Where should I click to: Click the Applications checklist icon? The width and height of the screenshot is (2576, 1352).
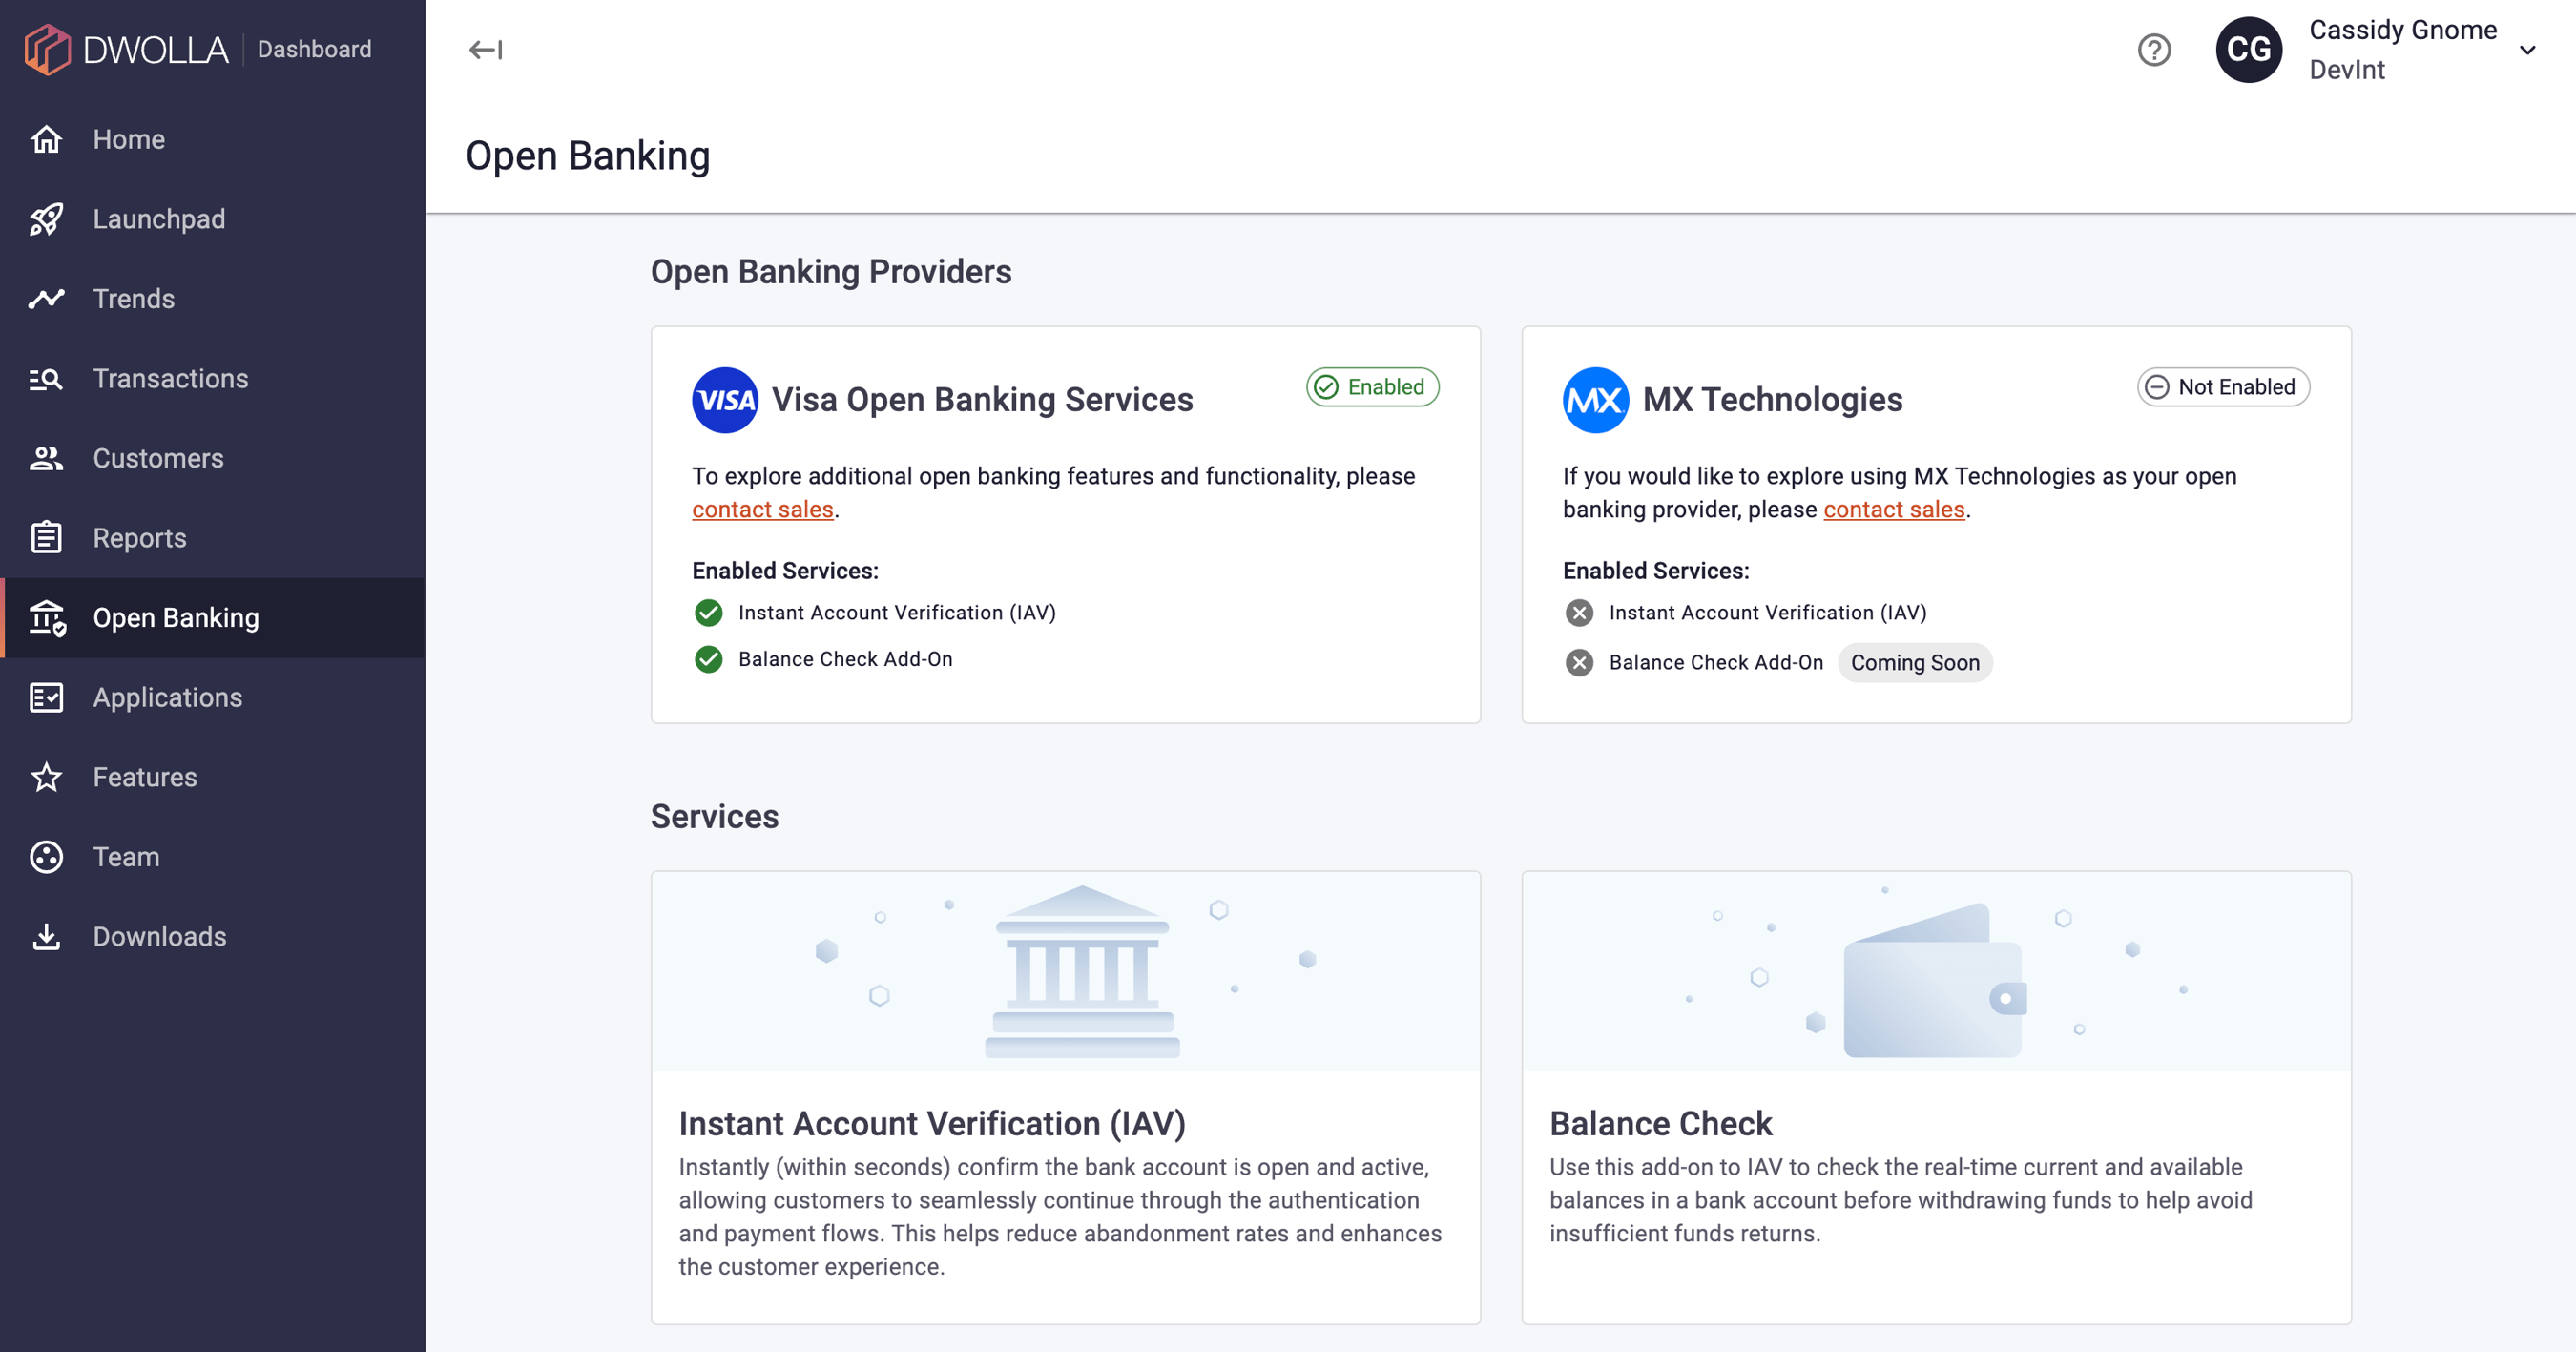pyautogui.click(x=46, y=697)
